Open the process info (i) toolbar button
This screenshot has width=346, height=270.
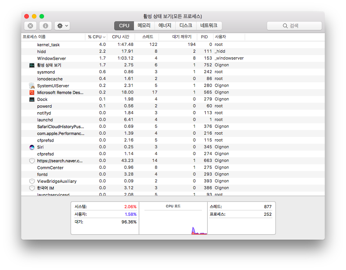tap(45, 26)
